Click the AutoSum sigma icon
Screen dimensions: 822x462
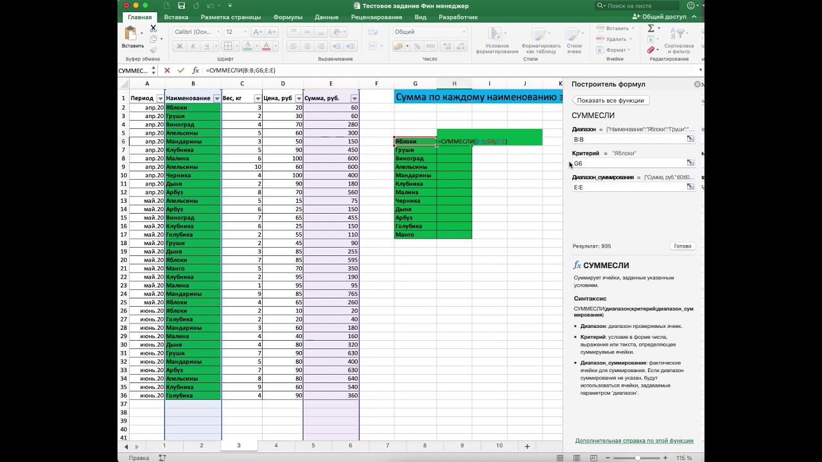click(651, 28)
